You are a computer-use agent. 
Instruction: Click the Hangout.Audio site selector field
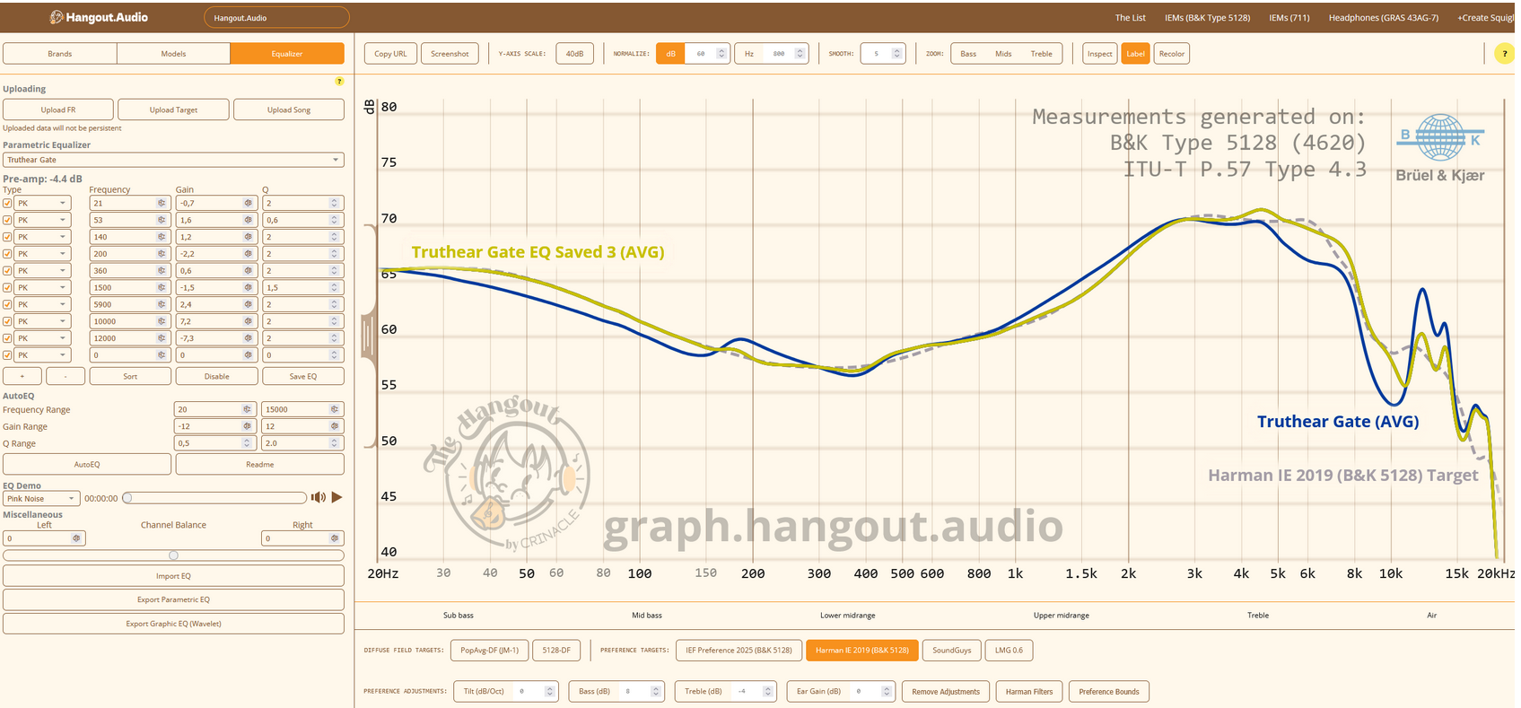point(276,18)
